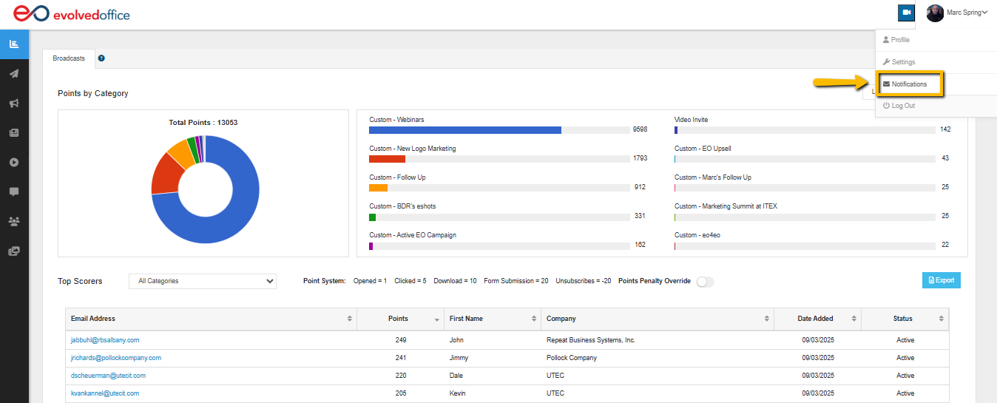Choose Log Out in the user menu
997x403 pixels.
point(902,106)
